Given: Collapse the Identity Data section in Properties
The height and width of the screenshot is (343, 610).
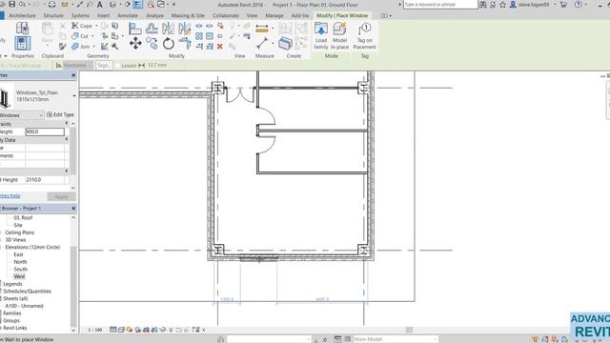Looking at the screenshot, I should coord(66,140).
